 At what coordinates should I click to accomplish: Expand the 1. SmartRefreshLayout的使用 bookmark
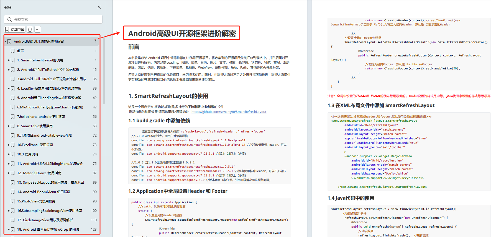pos(9,60)
